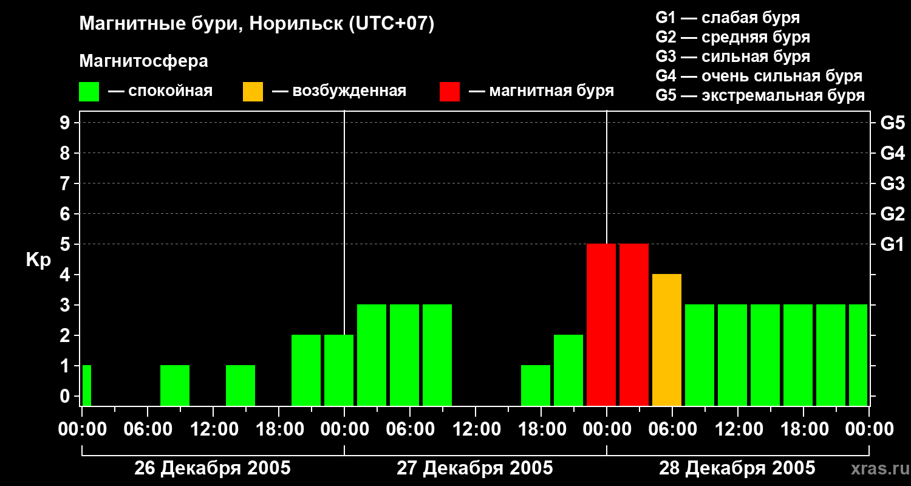911x486 pixels.
Task: Click the 'G4 — очень сильная буря' description
Action: 759,76
